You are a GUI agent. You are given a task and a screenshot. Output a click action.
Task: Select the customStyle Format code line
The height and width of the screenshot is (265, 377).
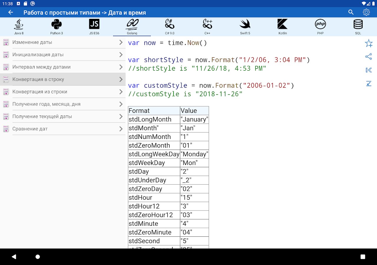(x=211, y=86)
